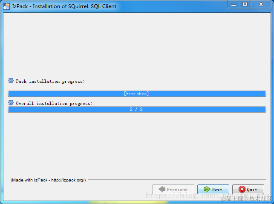Proceed with the Next button text
This screenshot has width=274, height=204.
click(x=217, y=190)
